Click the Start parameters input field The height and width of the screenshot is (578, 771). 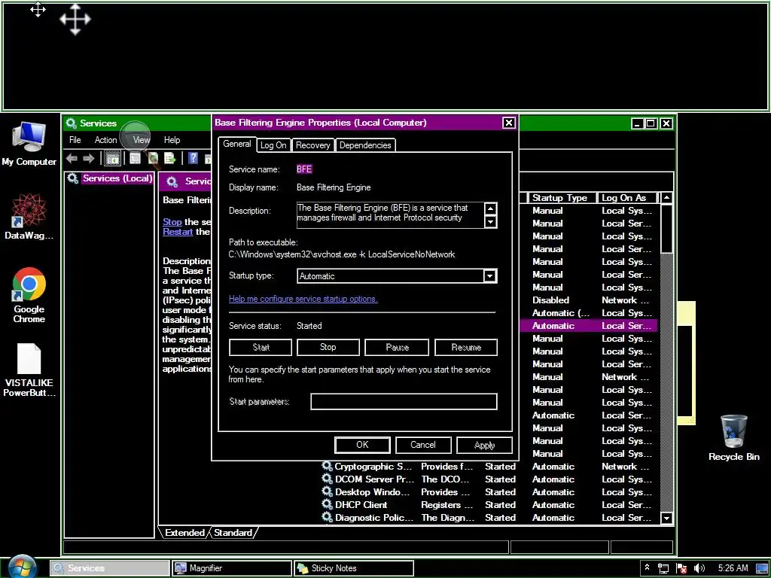pos(404,402)
